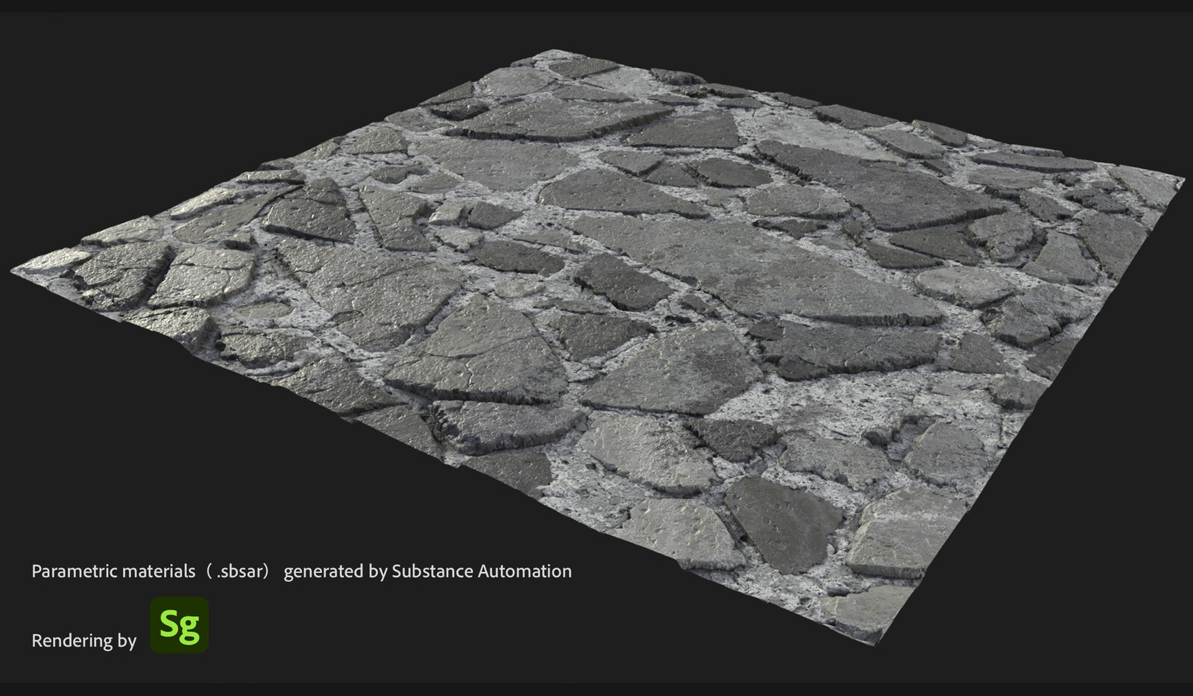The height and width of the screenshot is (696, 1193).
Task: Click the 'generated by Substance Automation' text
Action: click(428, 571)
